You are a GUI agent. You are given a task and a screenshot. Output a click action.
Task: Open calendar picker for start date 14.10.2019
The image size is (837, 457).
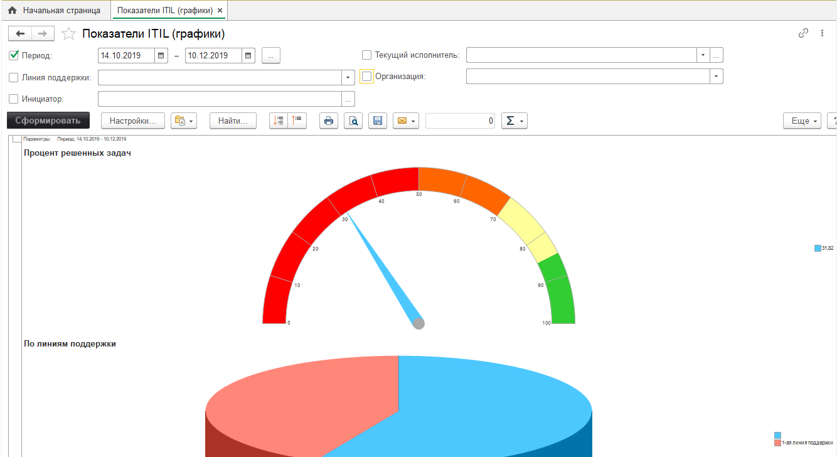(161, 55)
